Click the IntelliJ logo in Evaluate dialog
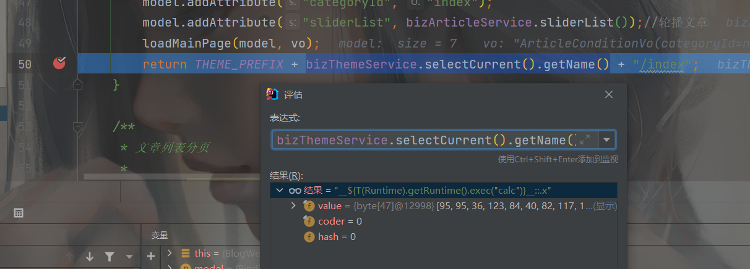This screenshot has width=750, height=269. click(x=272, y=94)
